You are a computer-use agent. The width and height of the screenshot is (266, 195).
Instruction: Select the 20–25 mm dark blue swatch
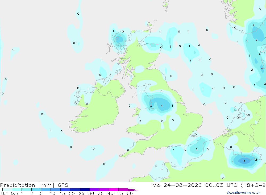pyautogui.click(x=75, y=190)
